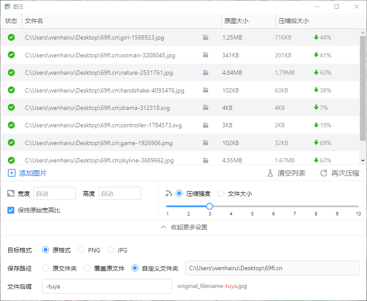Choose PNG as target format
367x301 pixels.
pos(81,250)
